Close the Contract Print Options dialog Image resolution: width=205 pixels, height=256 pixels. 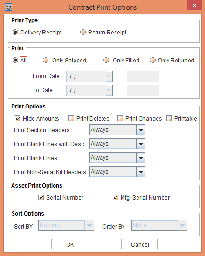(x=194, y=5)
